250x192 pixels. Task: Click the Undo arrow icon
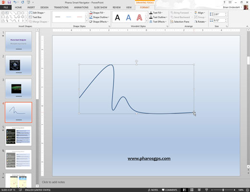pos(15,2)
